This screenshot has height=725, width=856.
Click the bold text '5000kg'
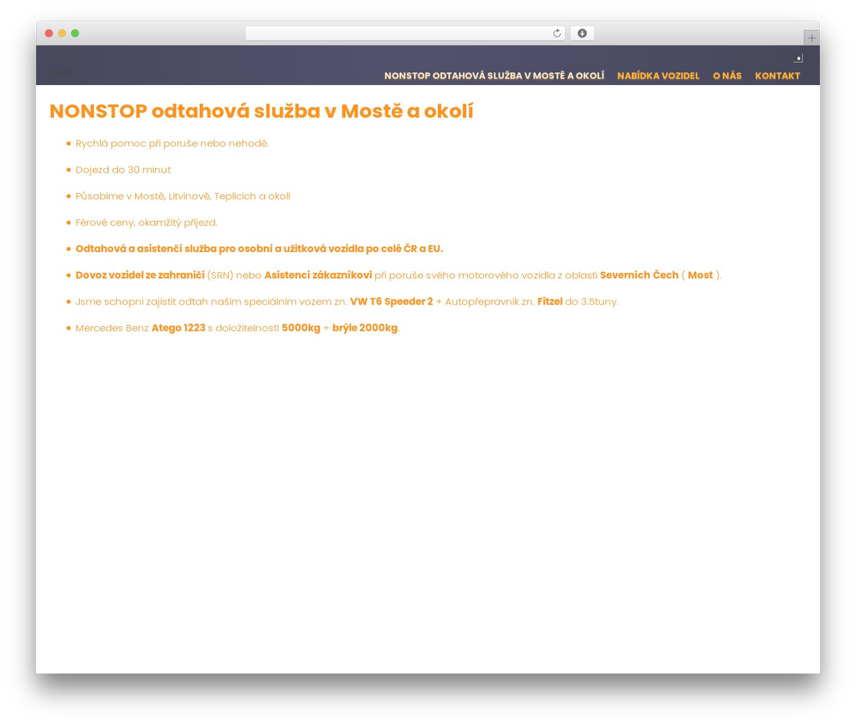click(x=301, y=328)
